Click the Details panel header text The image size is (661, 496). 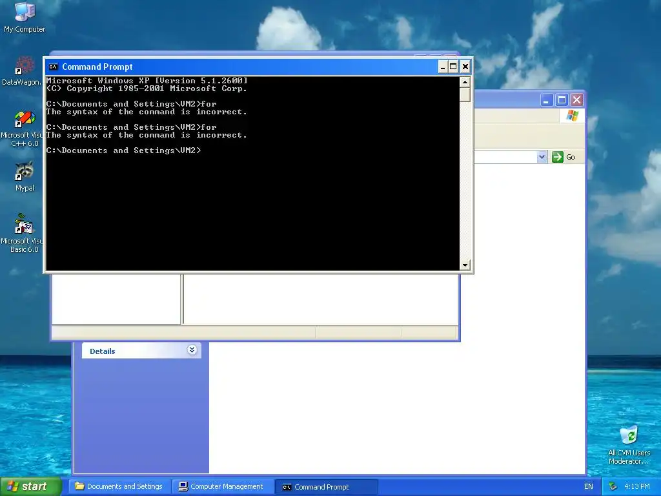103,351
